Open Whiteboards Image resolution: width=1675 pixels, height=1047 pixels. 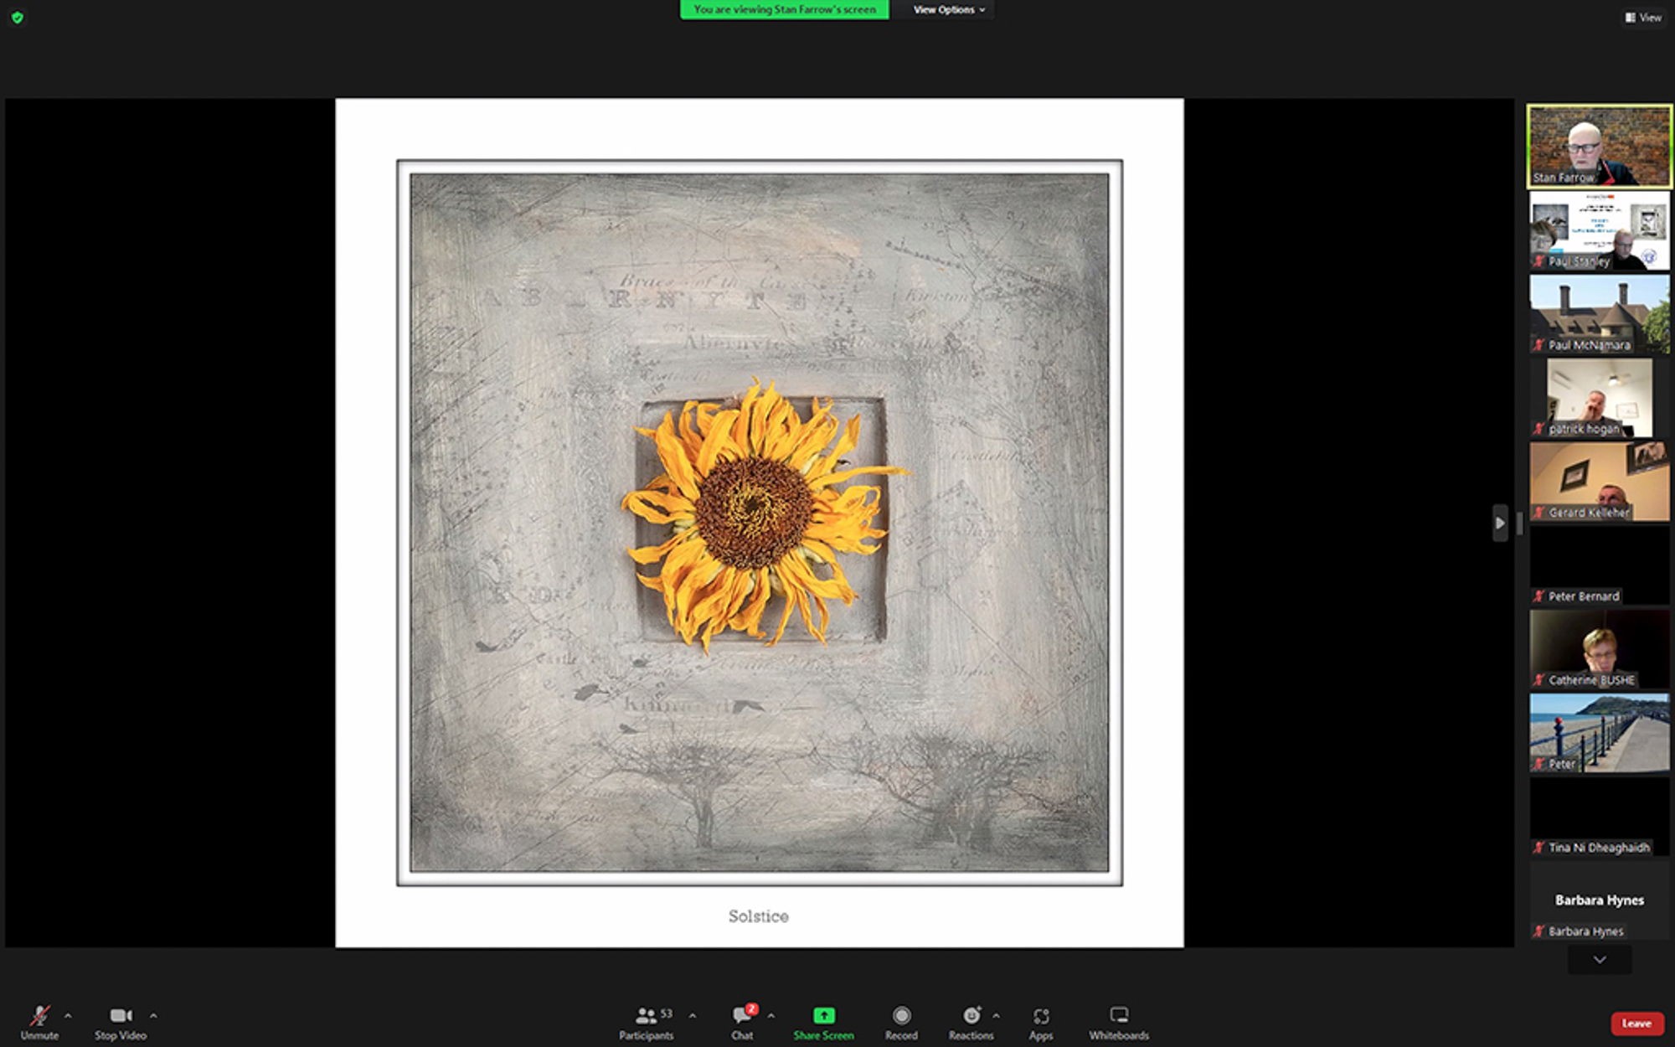1119,1022
